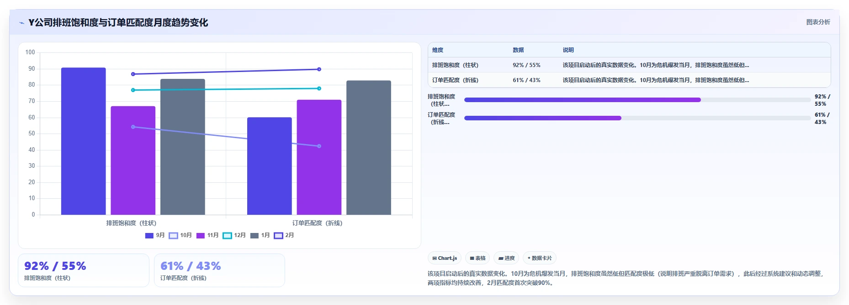Click the 10月 line point in 订单匹配度 group
This screenshot has width=849, height=305.
319,146
